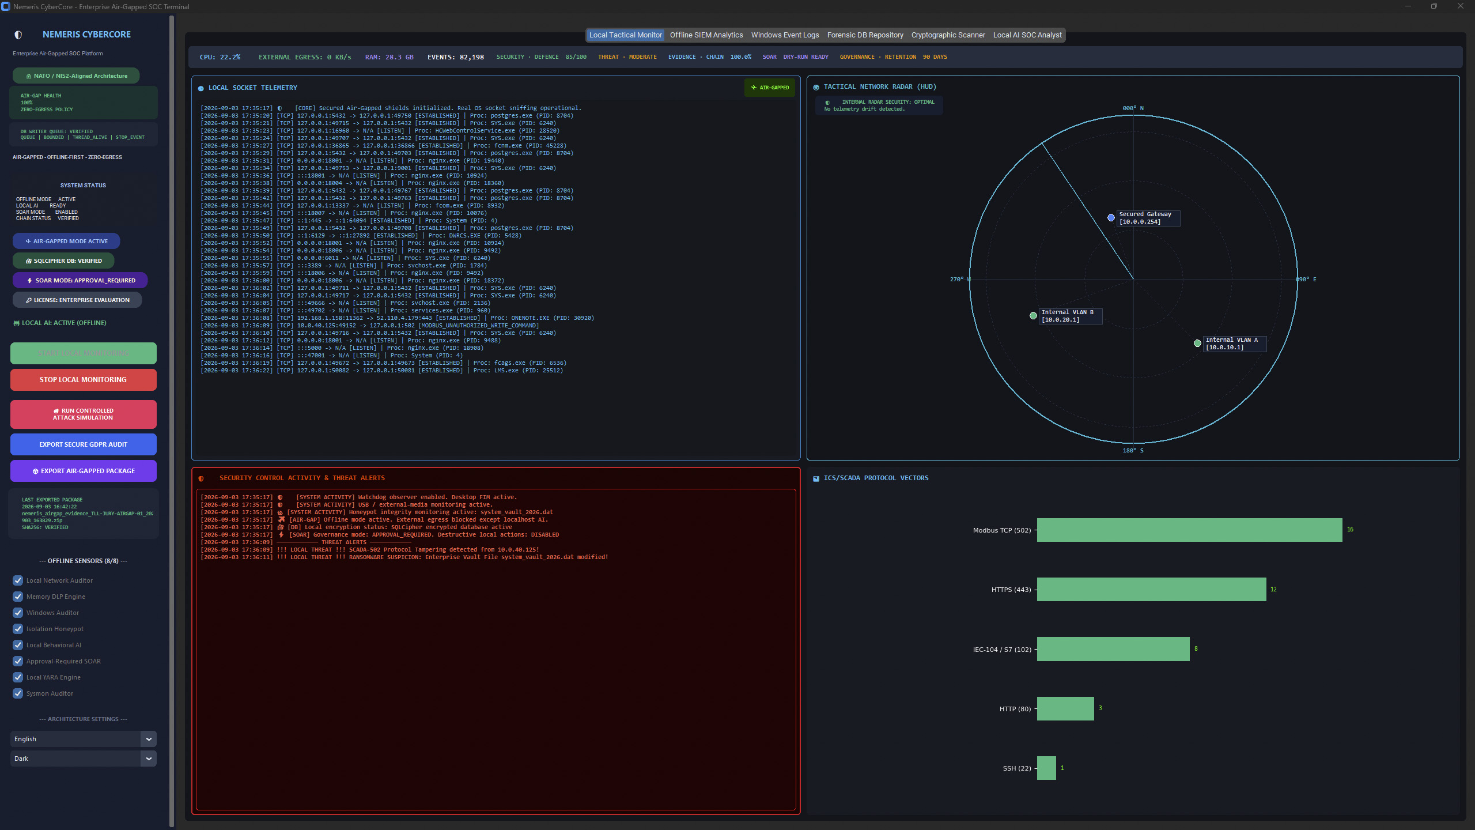Screen dimensions: 1475x830
Task: Switch to the Local Tactical Monitor tab
Action: point(625,35)
